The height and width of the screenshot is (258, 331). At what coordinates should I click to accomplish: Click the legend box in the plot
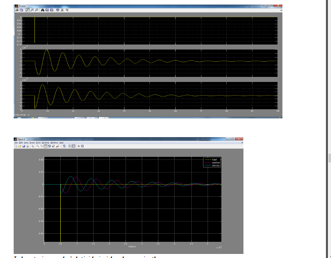(x=210, y=162)
